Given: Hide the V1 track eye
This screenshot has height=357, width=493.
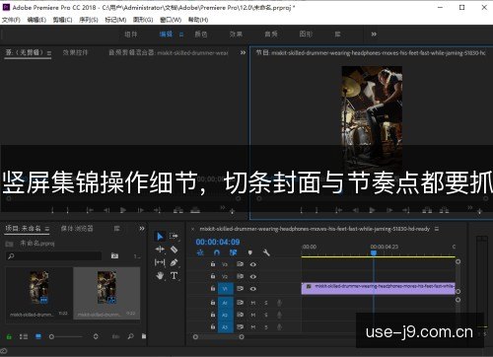Looking at the screenshot, I should pyautogui.click(x=253, y=289).
